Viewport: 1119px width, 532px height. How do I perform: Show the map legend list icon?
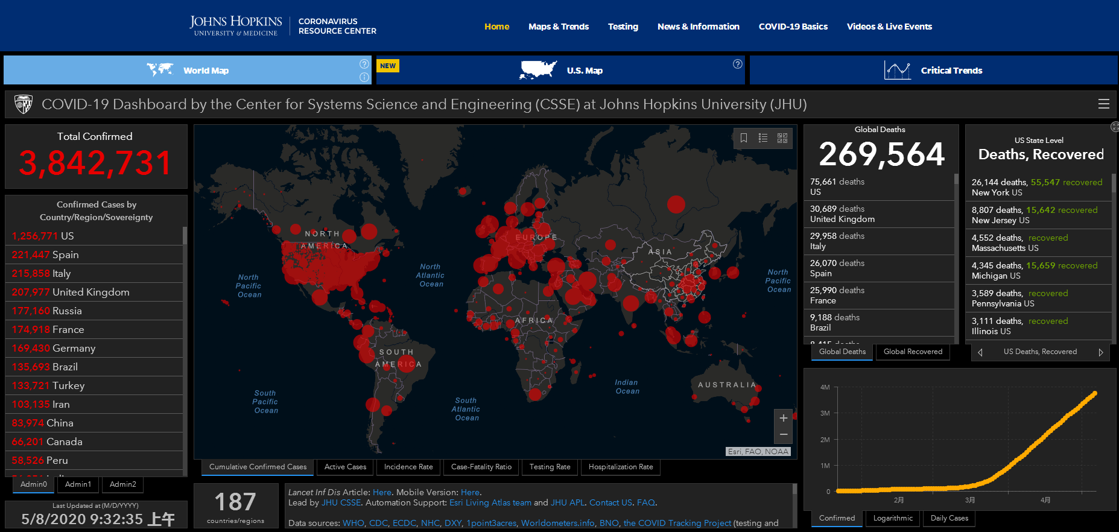pyautogui.click(x=763, y=138)
